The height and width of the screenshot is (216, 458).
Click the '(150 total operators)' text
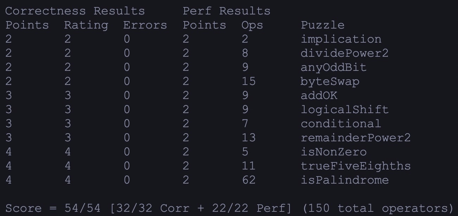[x=377, y=208]
